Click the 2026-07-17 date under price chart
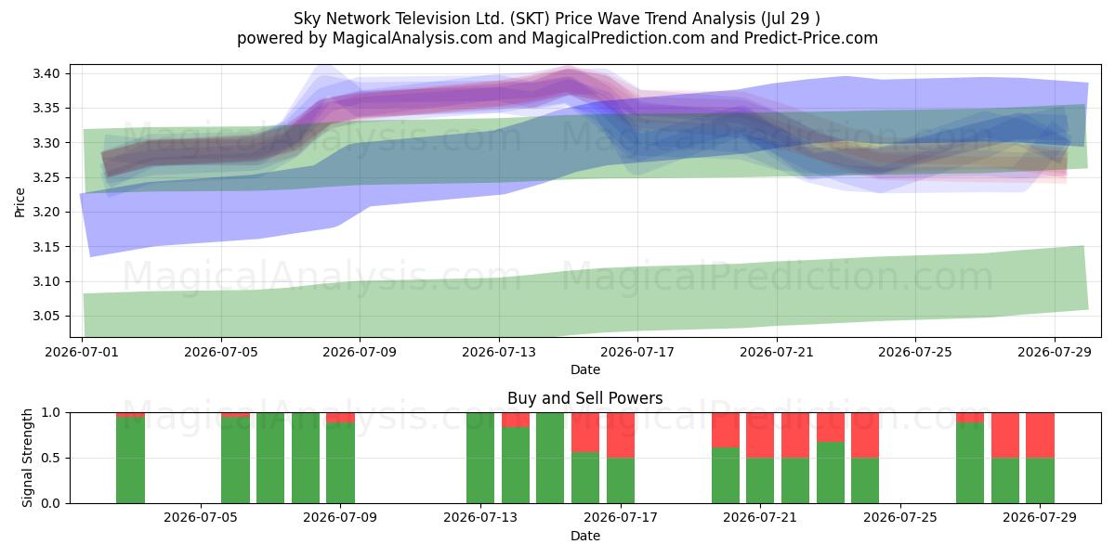Image resolution: width=1115 pixels, height=557 pixels. [638, 352]
